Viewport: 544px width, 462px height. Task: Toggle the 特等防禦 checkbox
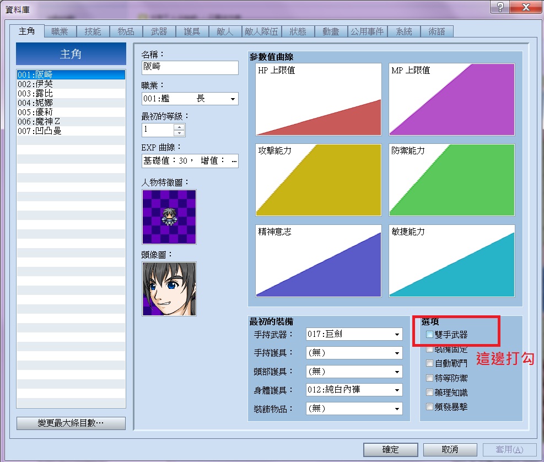[x=429, y=378]
